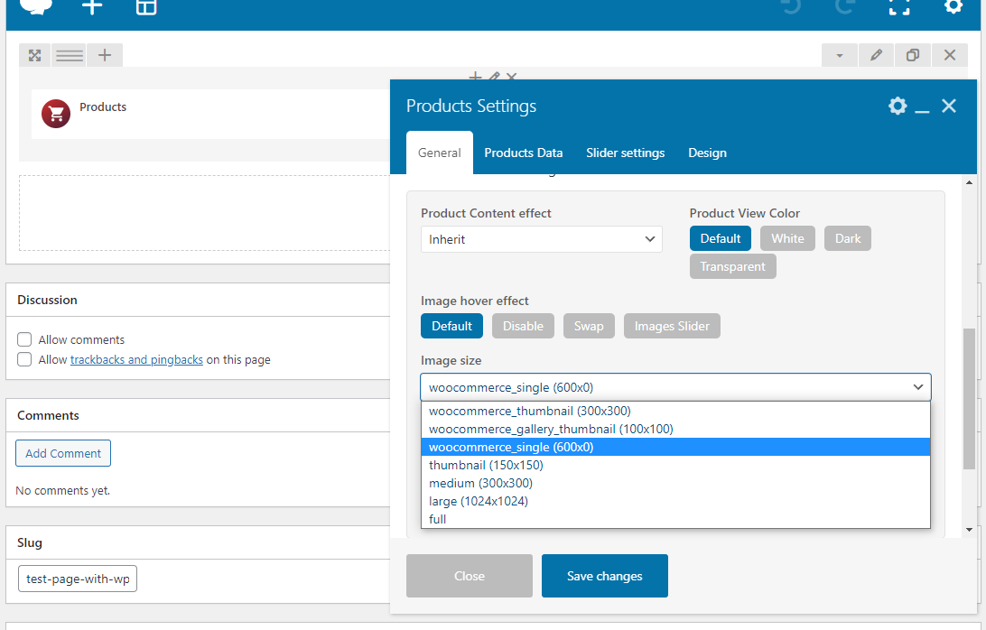Click the Slug section header
This screenshot has height=630, width=986.
30,542
